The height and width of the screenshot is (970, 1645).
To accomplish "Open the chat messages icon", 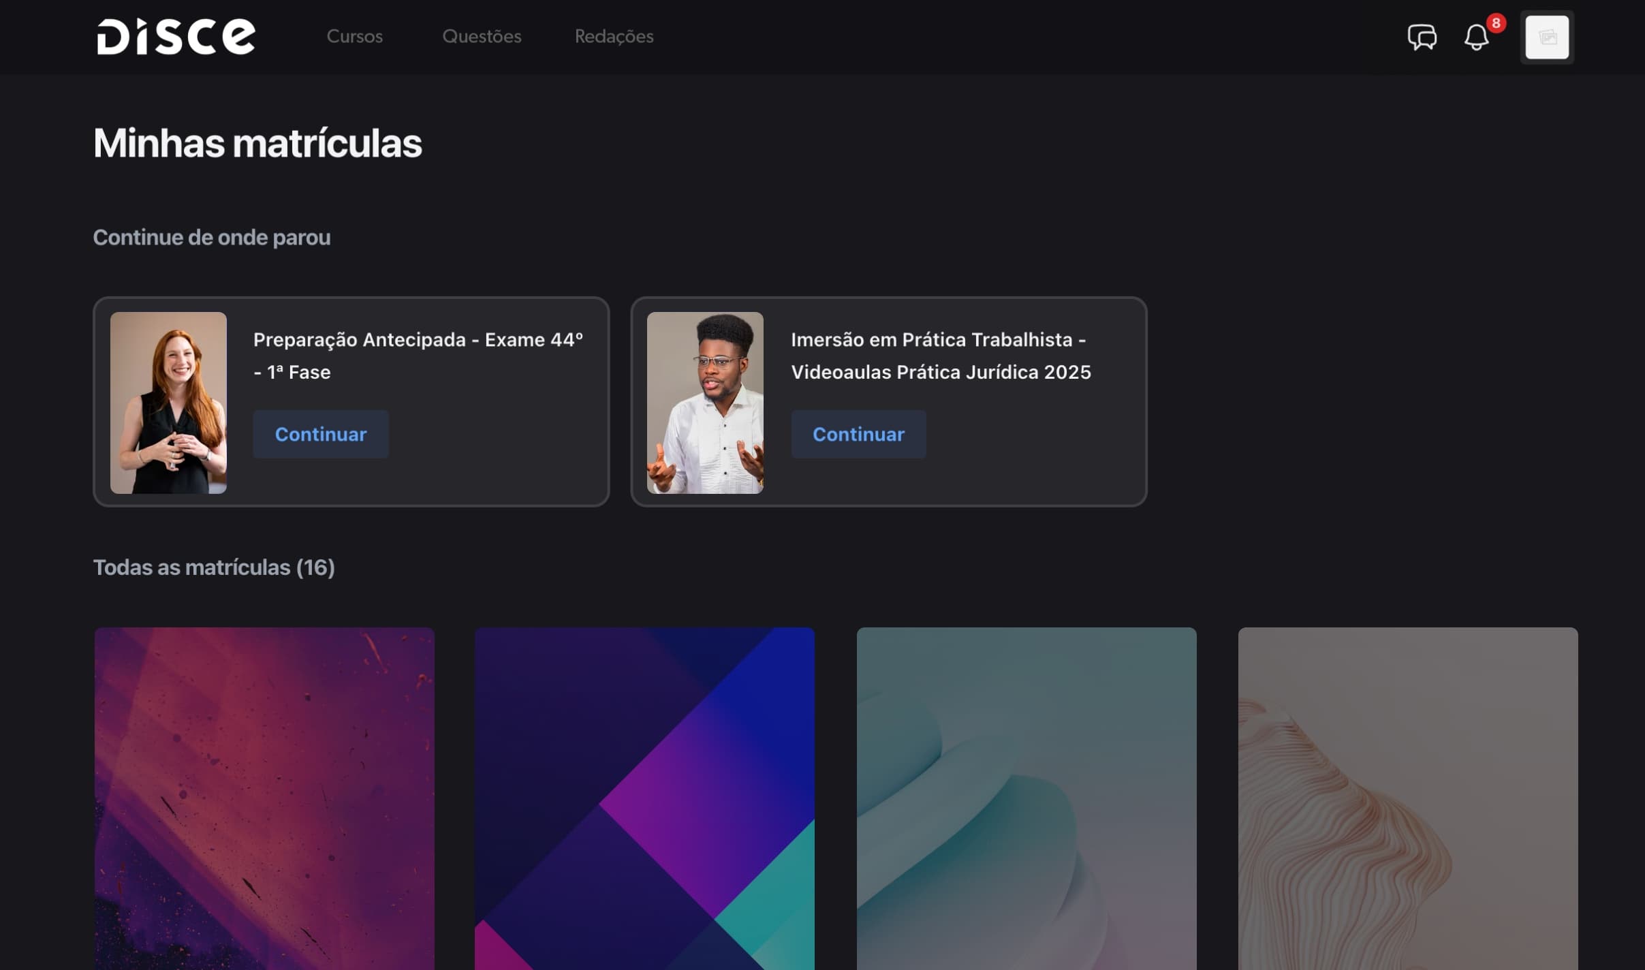I will [x=1422, y=37].
